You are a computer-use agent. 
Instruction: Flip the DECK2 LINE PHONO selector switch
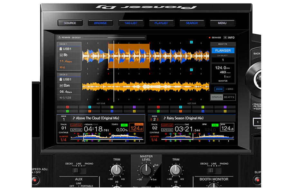pos(214,170)
